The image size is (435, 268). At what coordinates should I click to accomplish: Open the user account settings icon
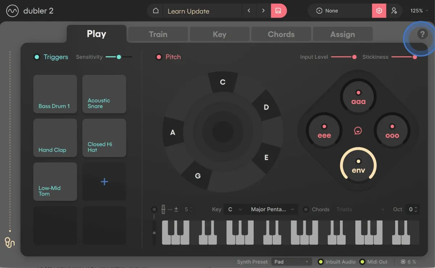pyautogui.click(x=394, y=11)
